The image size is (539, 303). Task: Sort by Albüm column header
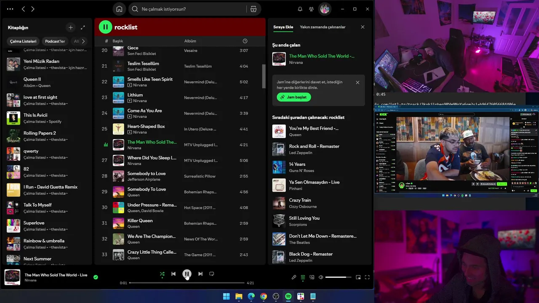point(190,41)
